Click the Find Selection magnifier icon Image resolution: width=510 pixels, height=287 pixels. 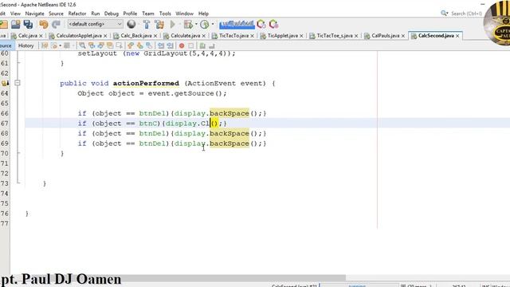(x=82, y=45)
